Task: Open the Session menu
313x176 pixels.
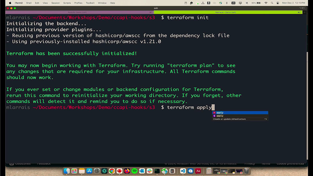Action: pyautogui.click(x=55, y=3)
